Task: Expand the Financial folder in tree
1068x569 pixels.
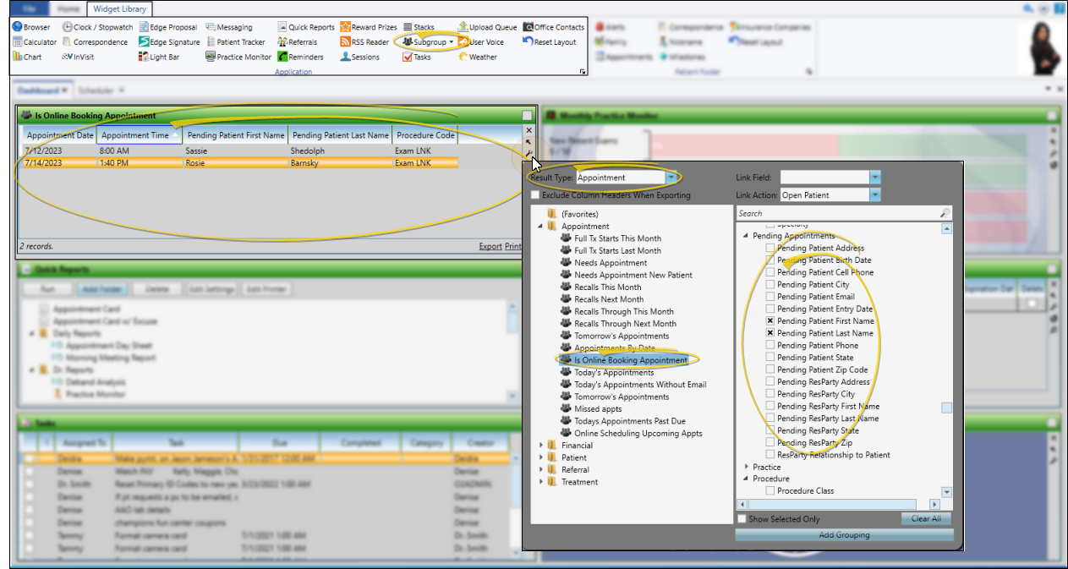Action: click(x=542, y=446)
